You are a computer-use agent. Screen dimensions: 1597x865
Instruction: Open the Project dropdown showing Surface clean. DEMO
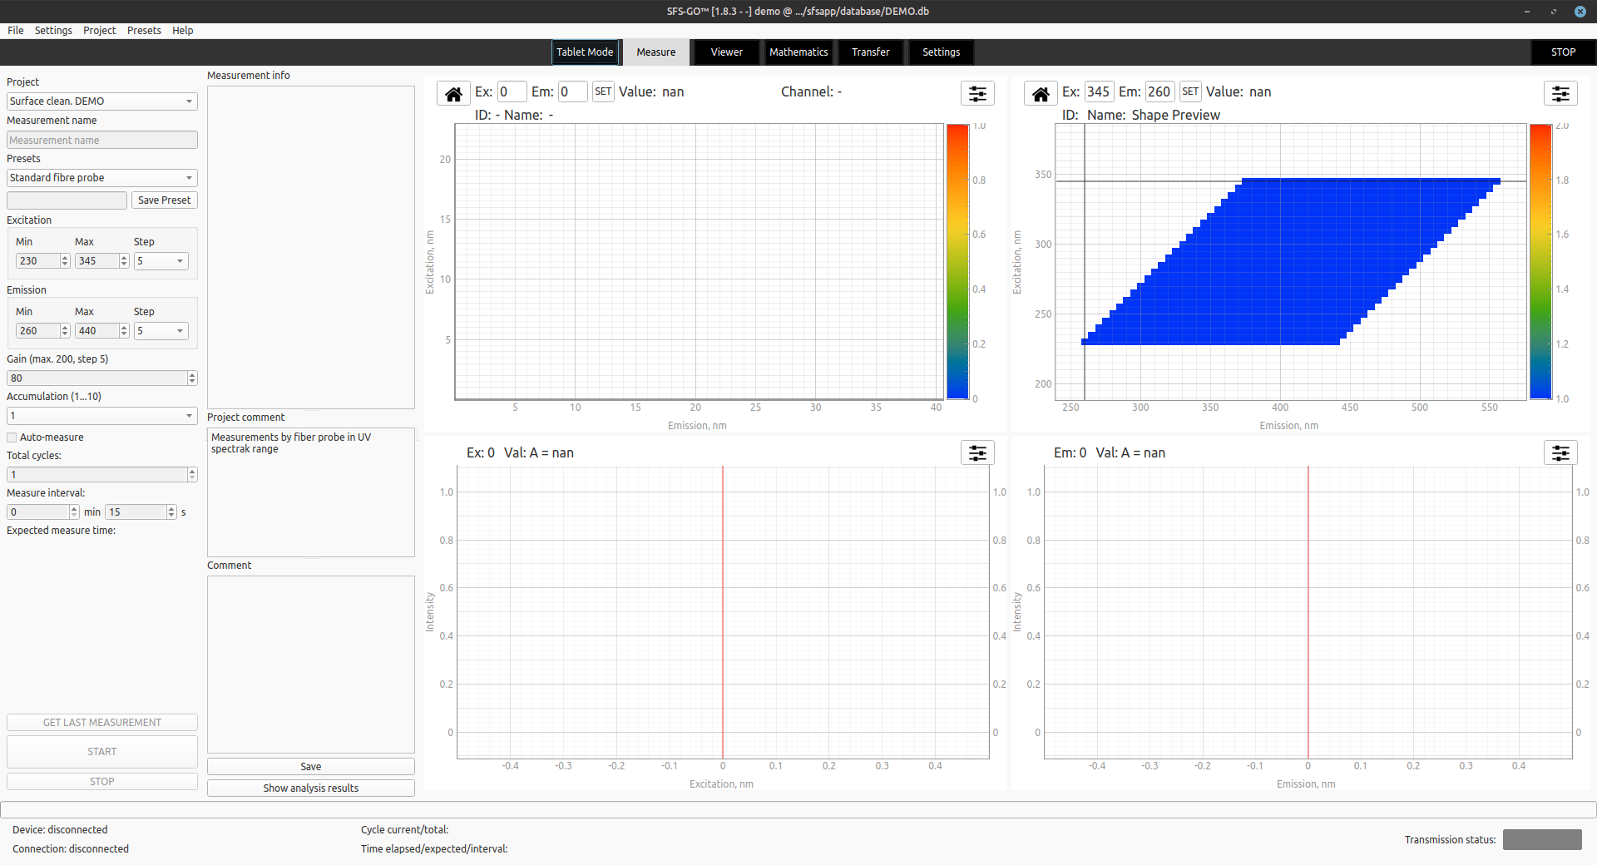coord(101,101)
